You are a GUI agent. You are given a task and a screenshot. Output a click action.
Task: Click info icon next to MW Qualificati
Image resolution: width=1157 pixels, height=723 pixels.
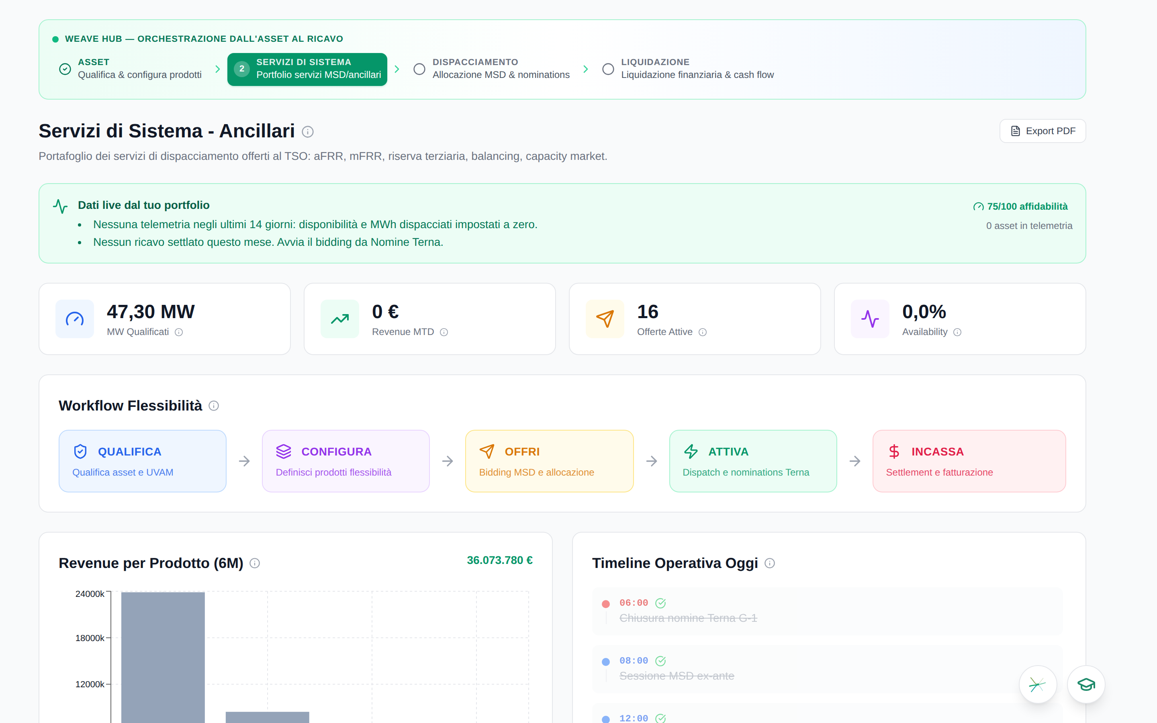click(x=179, y=332)
